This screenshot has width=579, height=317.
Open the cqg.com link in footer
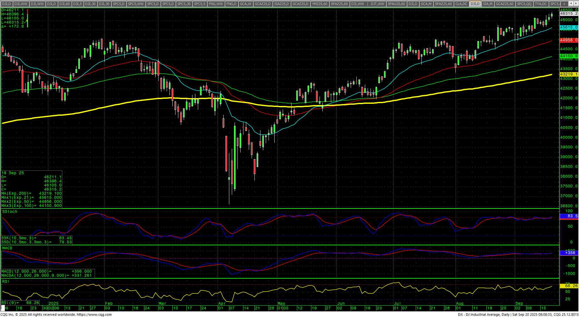click(94, 314)
